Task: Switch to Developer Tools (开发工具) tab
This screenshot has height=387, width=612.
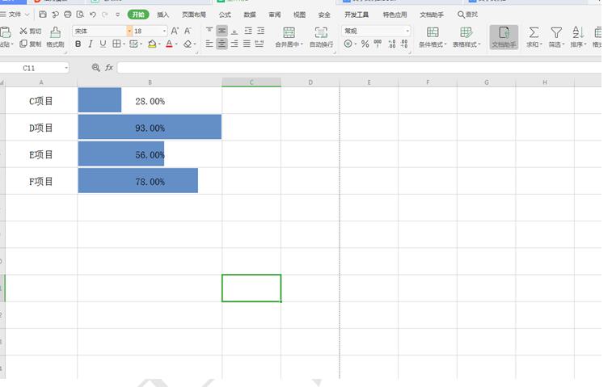Action: pos(357,15)
